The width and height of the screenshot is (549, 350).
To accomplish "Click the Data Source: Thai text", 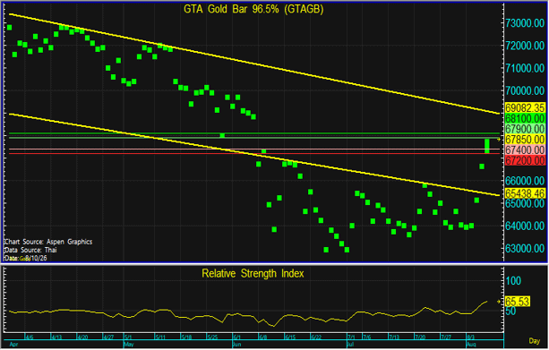I will click(x=30, y=250).
